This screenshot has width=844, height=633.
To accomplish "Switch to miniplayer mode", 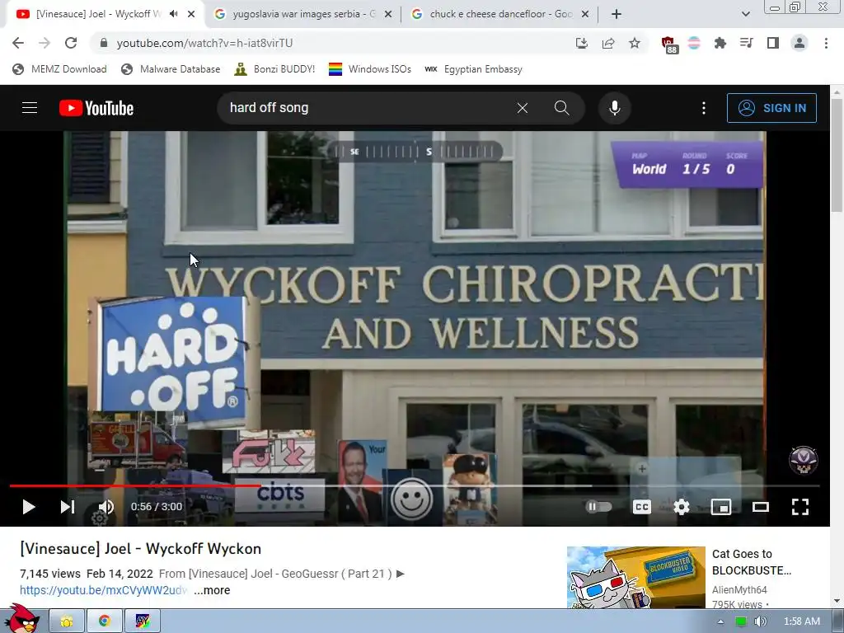I will [720, 507].
